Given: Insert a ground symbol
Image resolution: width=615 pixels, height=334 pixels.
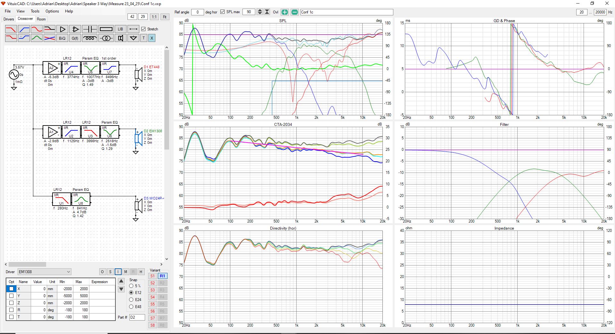Looking at the screenshot, I should (133, 38).
